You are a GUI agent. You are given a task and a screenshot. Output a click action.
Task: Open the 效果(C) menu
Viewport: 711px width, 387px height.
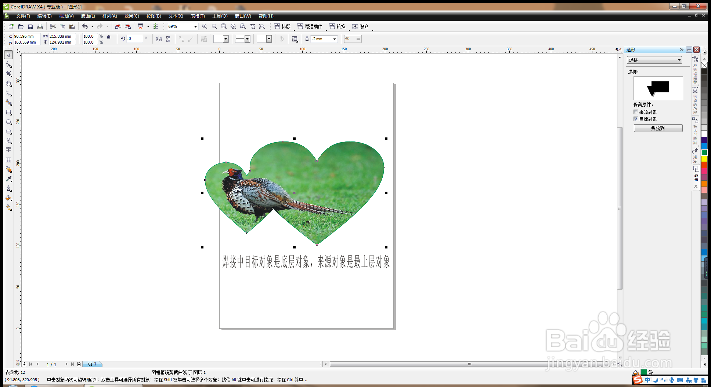coord(131,16)
